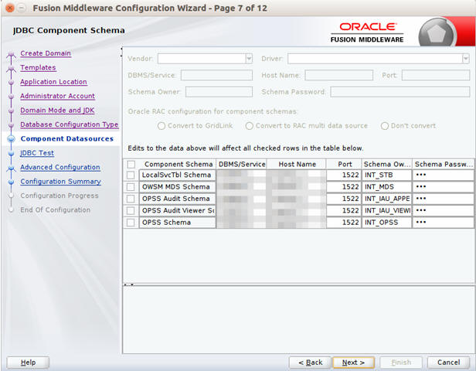This screenshot has height=371, width=476.
Task: Check the LocalSvcTbl Schema row checkbox
Action: tap(131, 175)
